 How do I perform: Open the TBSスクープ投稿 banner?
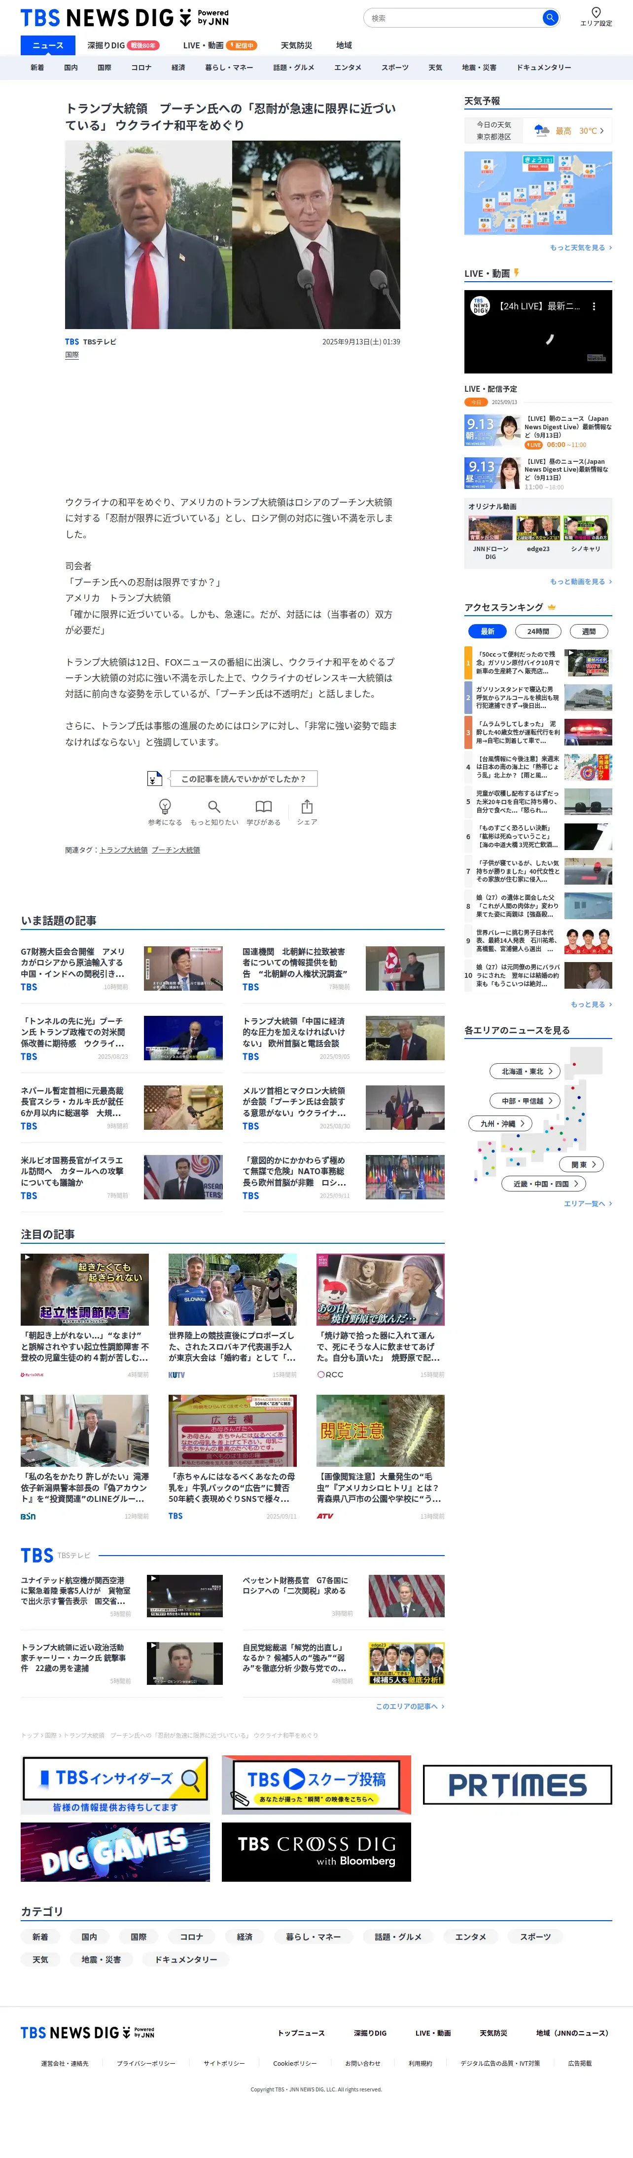click(316, 1785)
